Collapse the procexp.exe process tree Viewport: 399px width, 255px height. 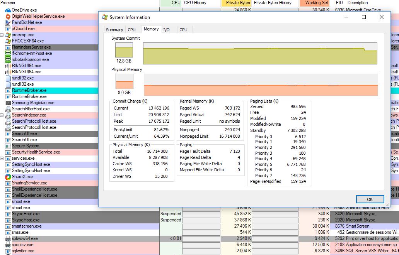pos(2,35)
